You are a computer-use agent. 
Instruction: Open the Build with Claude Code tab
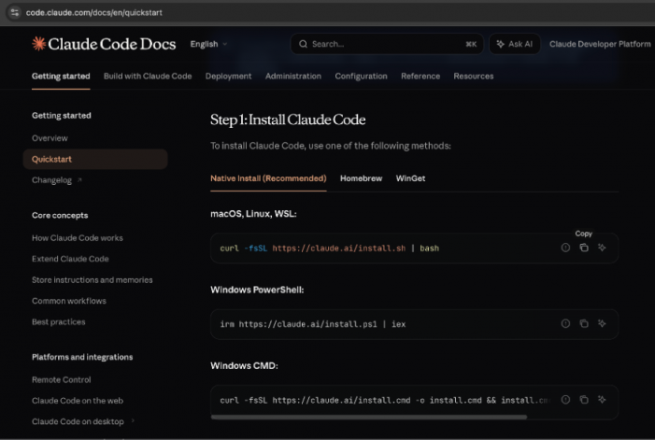(x=148, y=76)
